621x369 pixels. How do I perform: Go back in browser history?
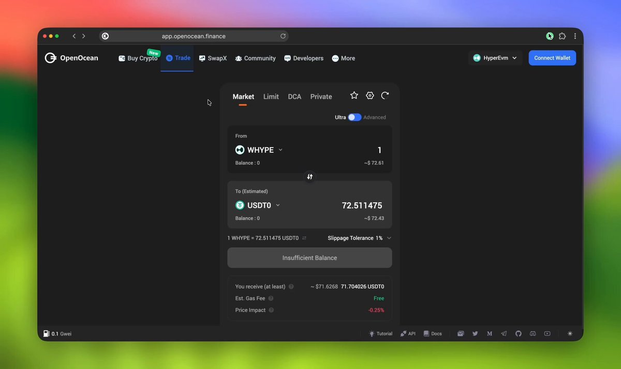[74, 36]
